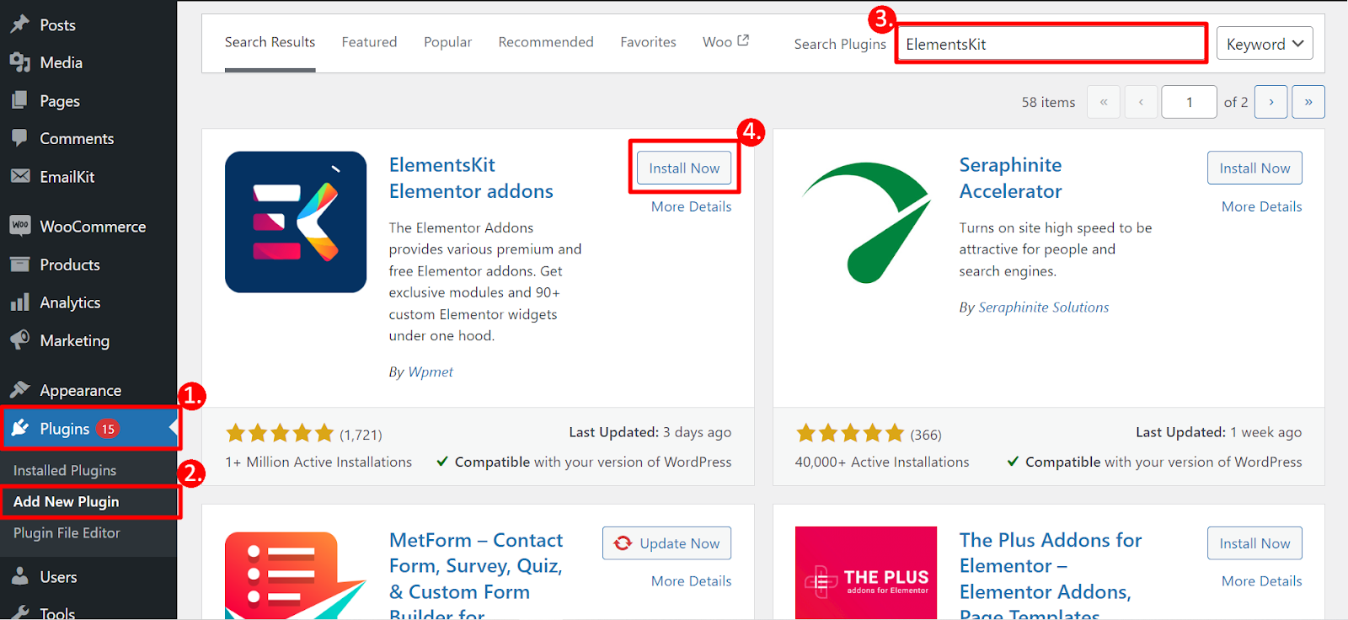This screenshot has width=1348, height=620.
Task: Click the plugin update count badge 15
Action: tap(108, 429)
